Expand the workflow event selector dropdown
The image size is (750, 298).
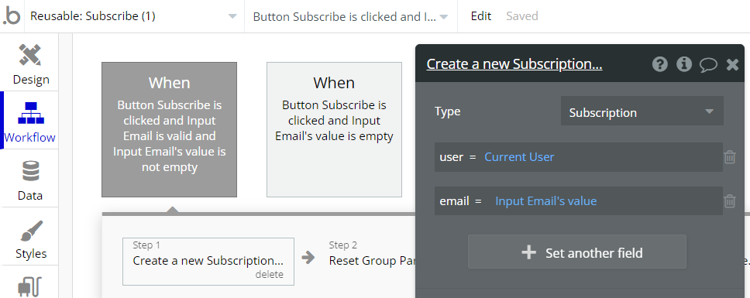tap(351, 17)
